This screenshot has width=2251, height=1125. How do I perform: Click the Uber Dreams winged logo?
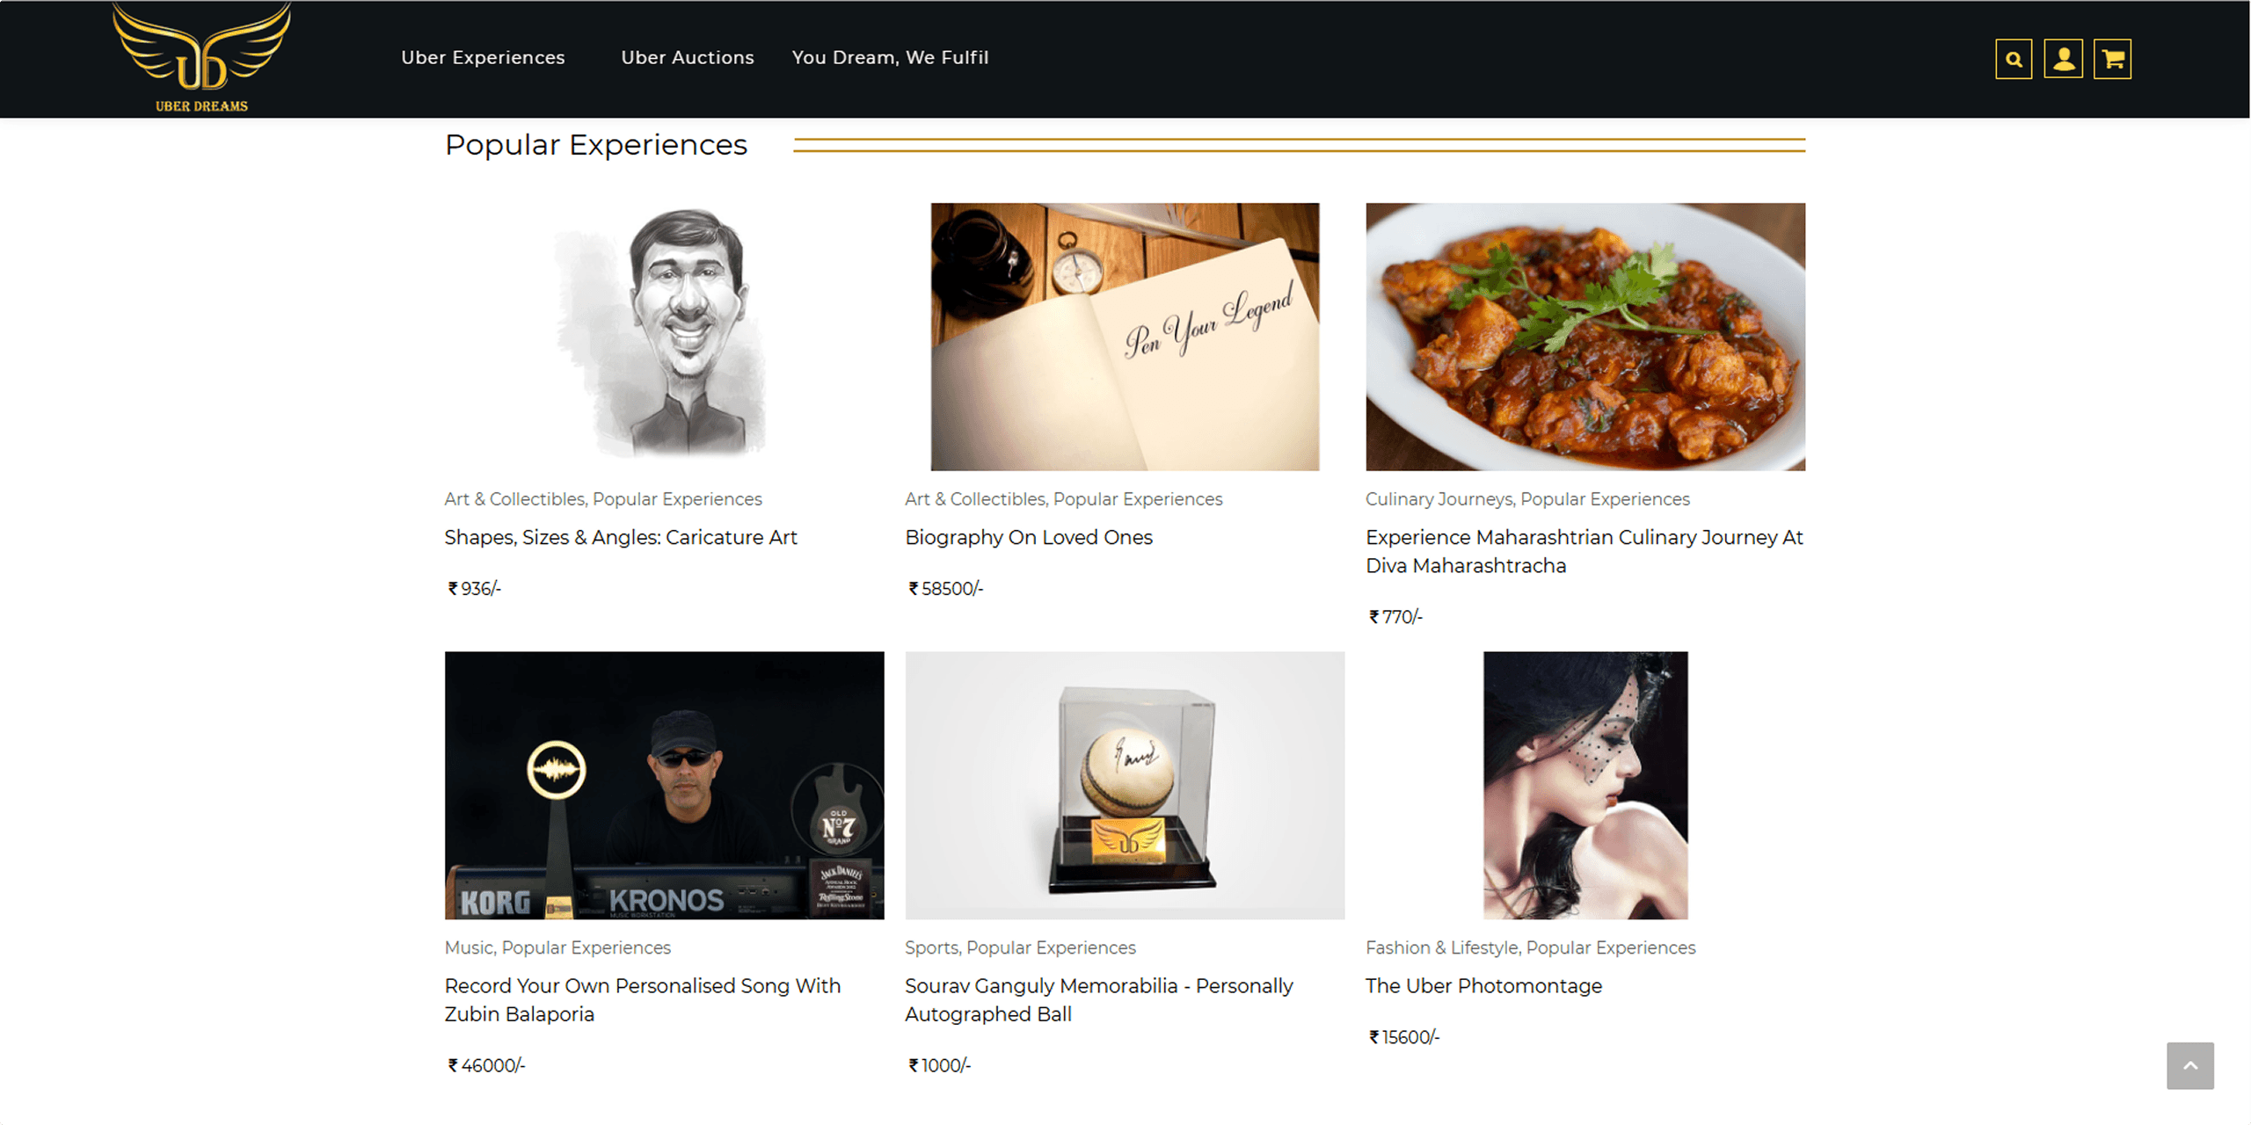click(201, 58)
